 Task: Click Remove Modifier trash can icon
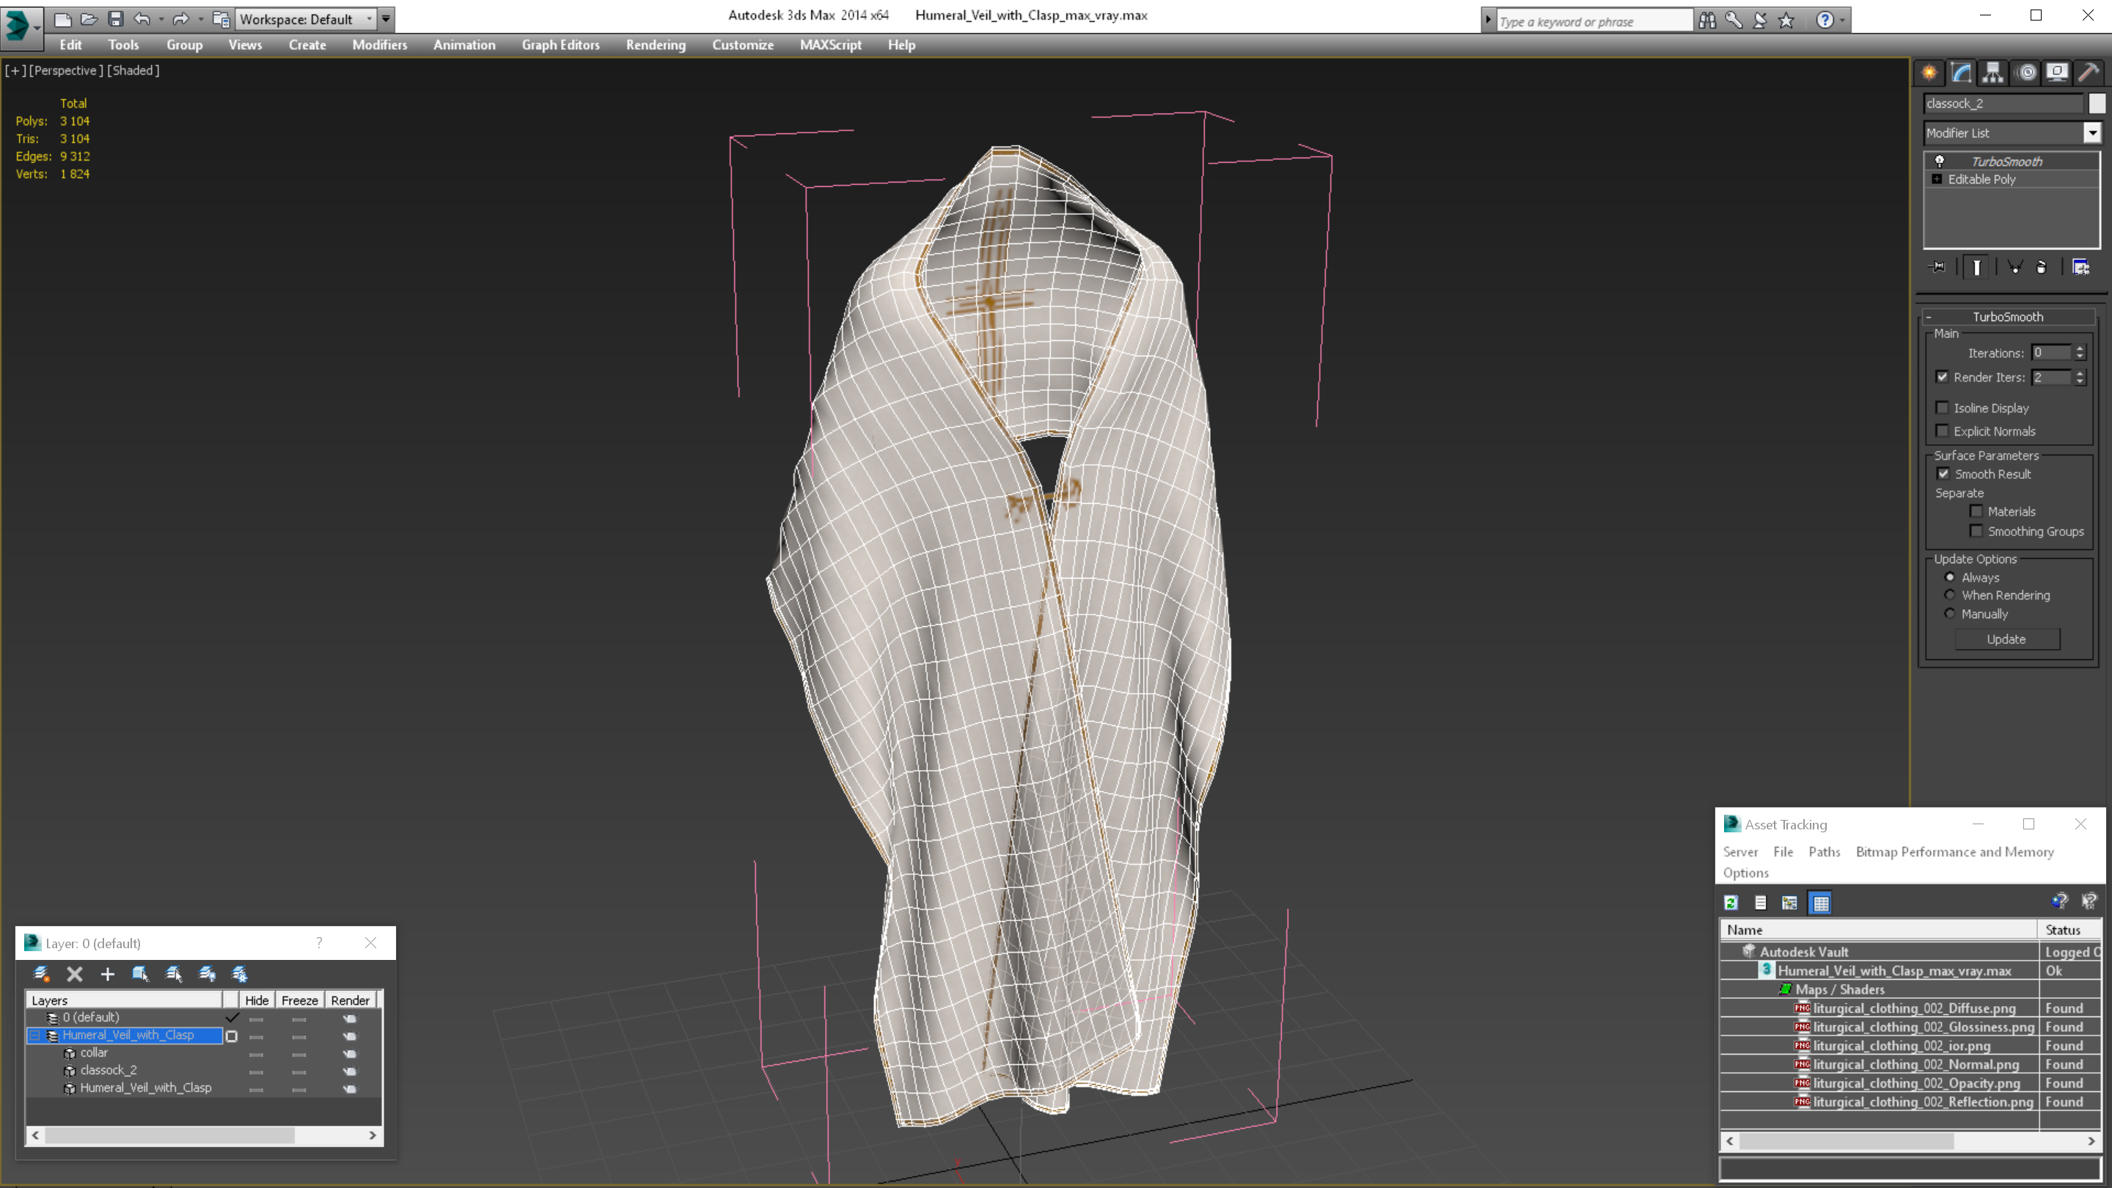pyautogui.click(x=2042, y=267)
